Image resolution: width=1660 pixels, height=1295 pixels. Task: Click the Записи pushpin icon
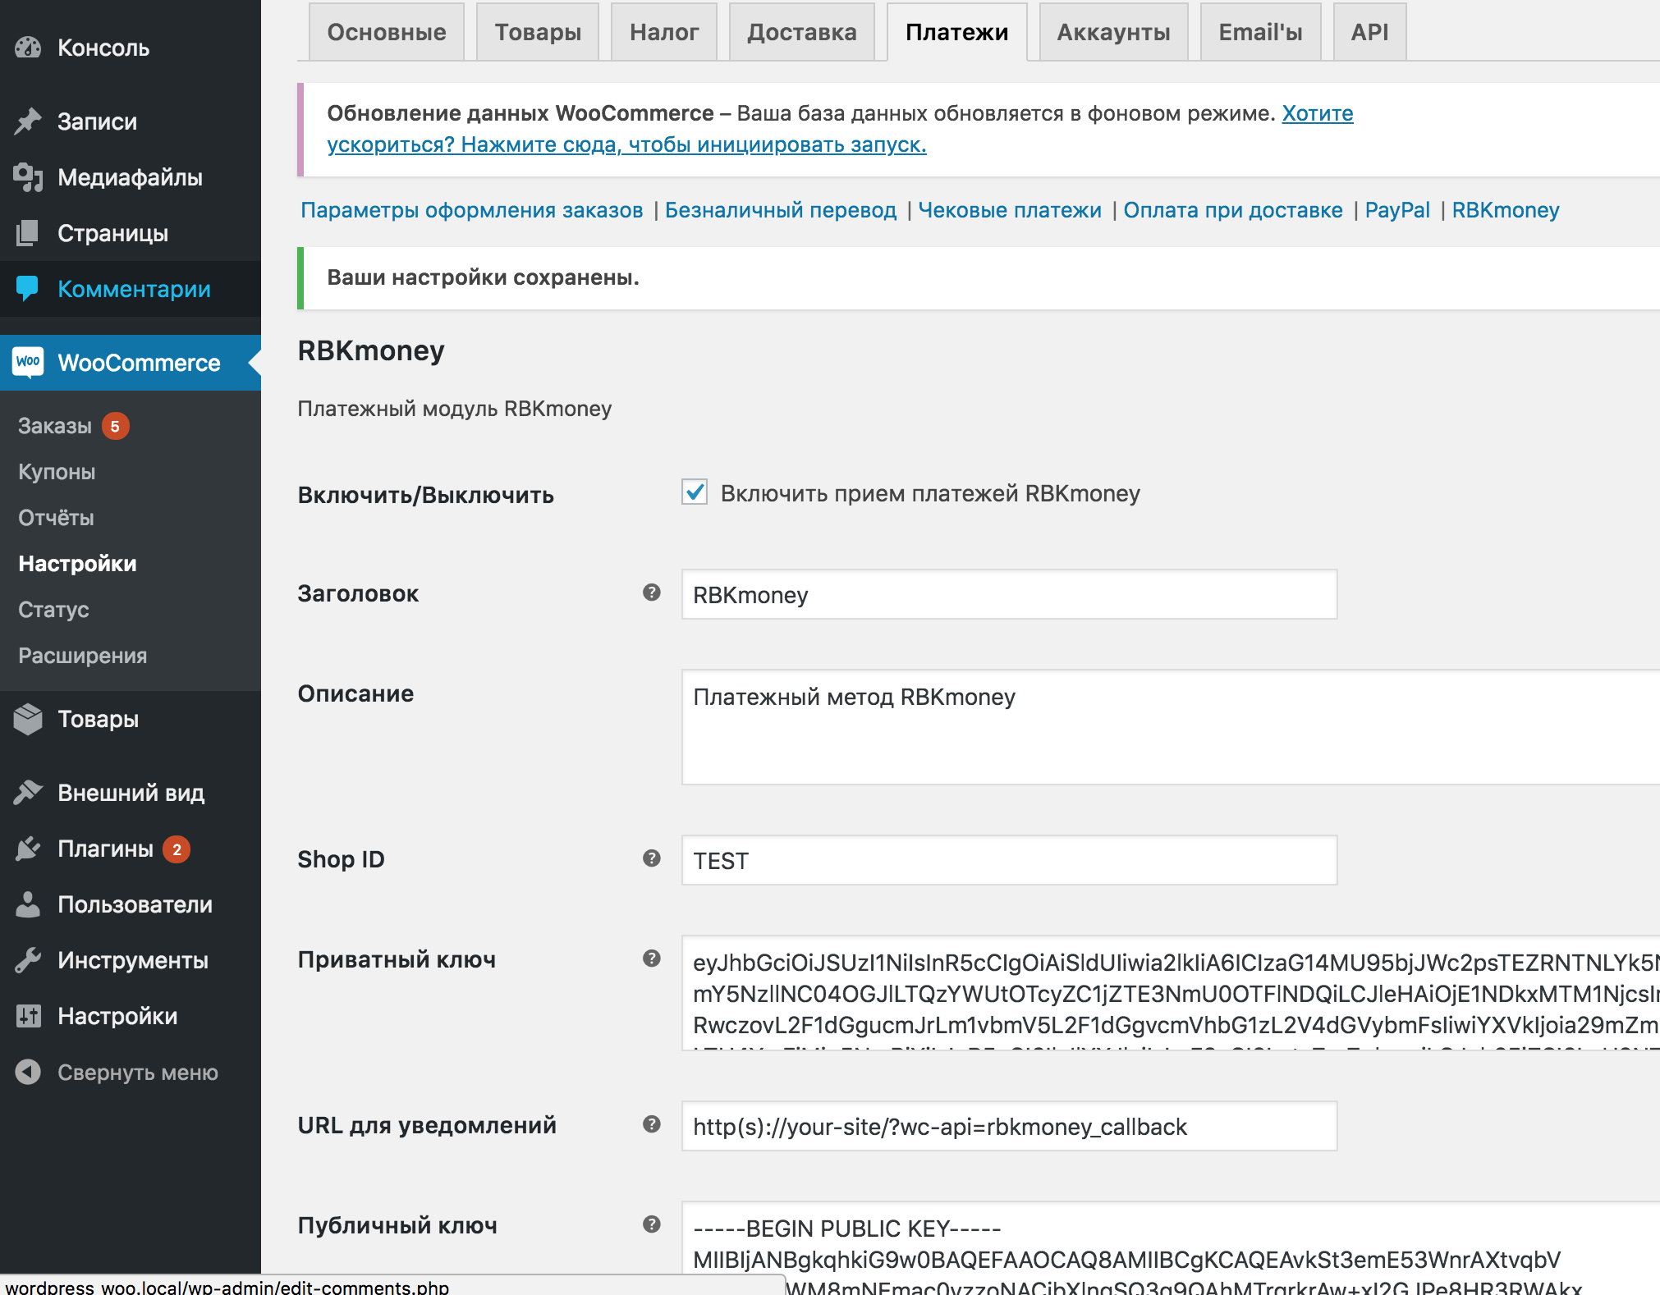pyautogui.click(x=28, y=121)
